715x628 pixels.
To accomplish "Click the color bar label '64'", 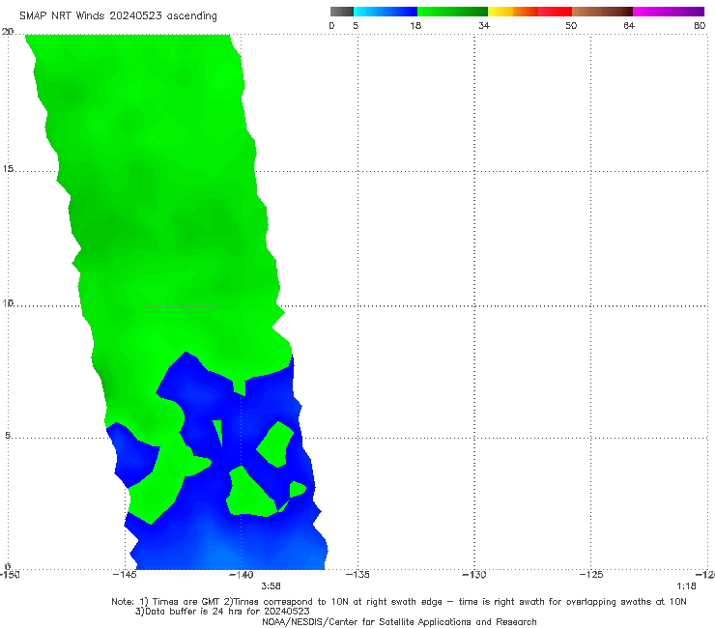I will [x=629, y=25].
